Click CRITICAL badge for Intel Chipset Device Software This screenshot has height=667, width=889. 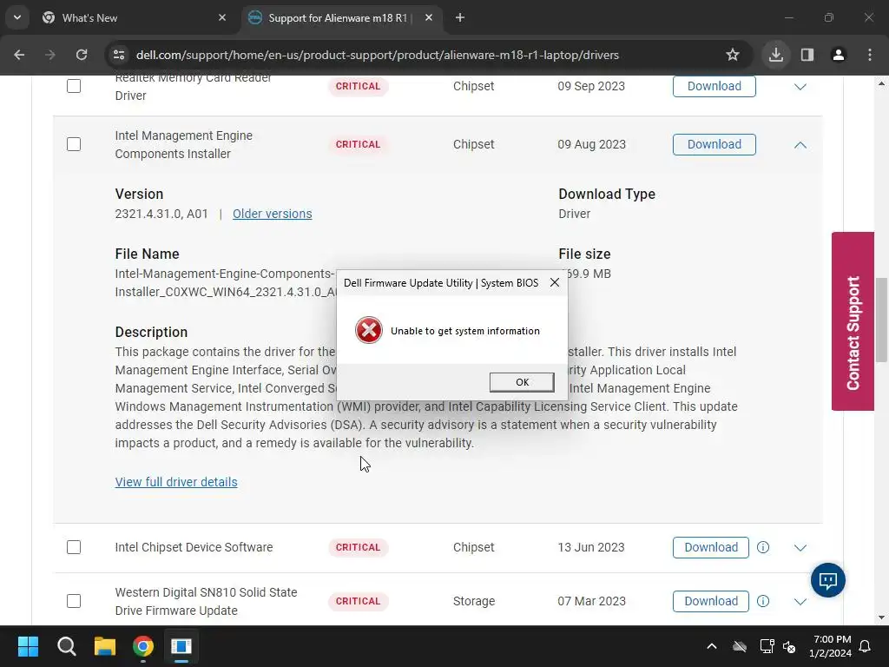(x=358, y=547)
